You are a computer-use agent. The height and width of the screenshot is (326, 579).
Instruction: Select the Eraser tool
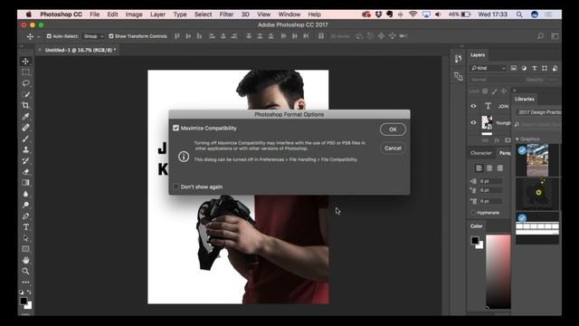[25, 172]
